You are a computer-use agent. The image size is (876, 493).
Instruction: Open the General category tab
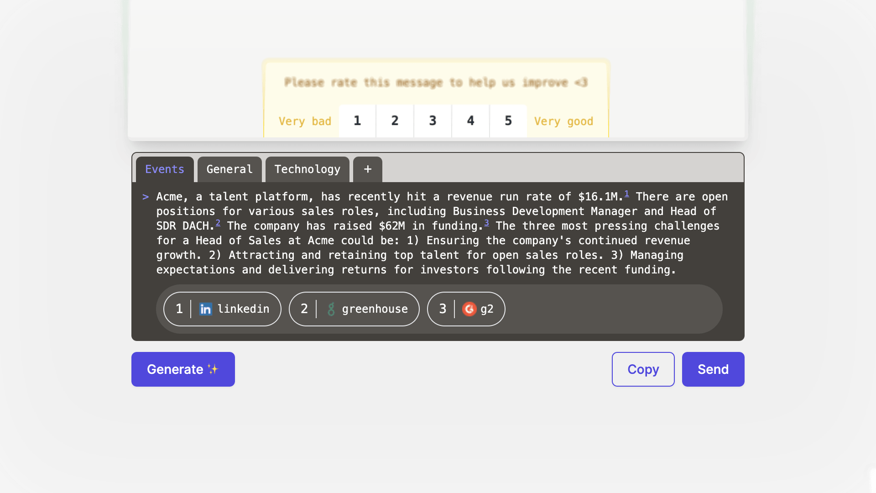pos(229,169)
